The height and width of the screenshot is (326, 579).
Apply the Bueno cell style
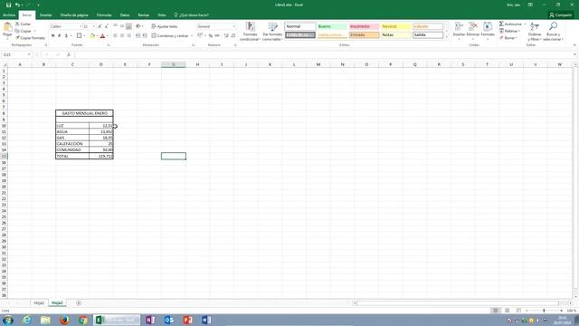pos(332,26)
